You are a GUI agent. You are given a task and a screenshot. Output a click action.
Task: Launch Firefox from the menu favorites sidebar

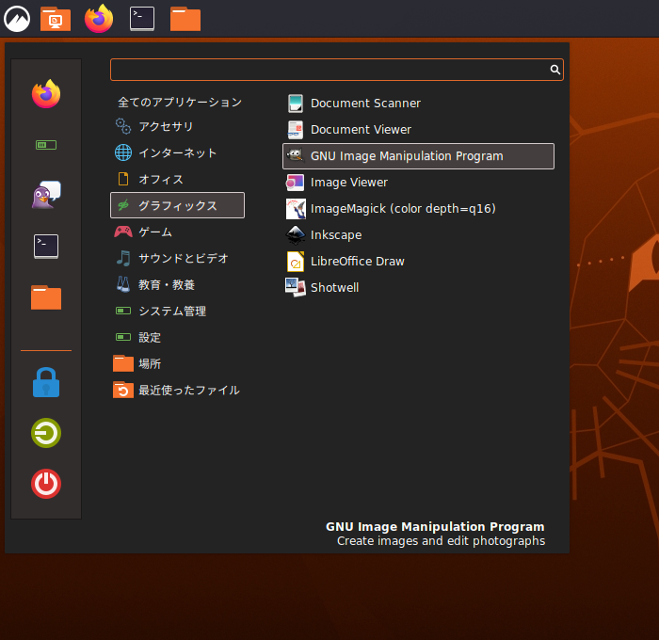coord(46,94)
